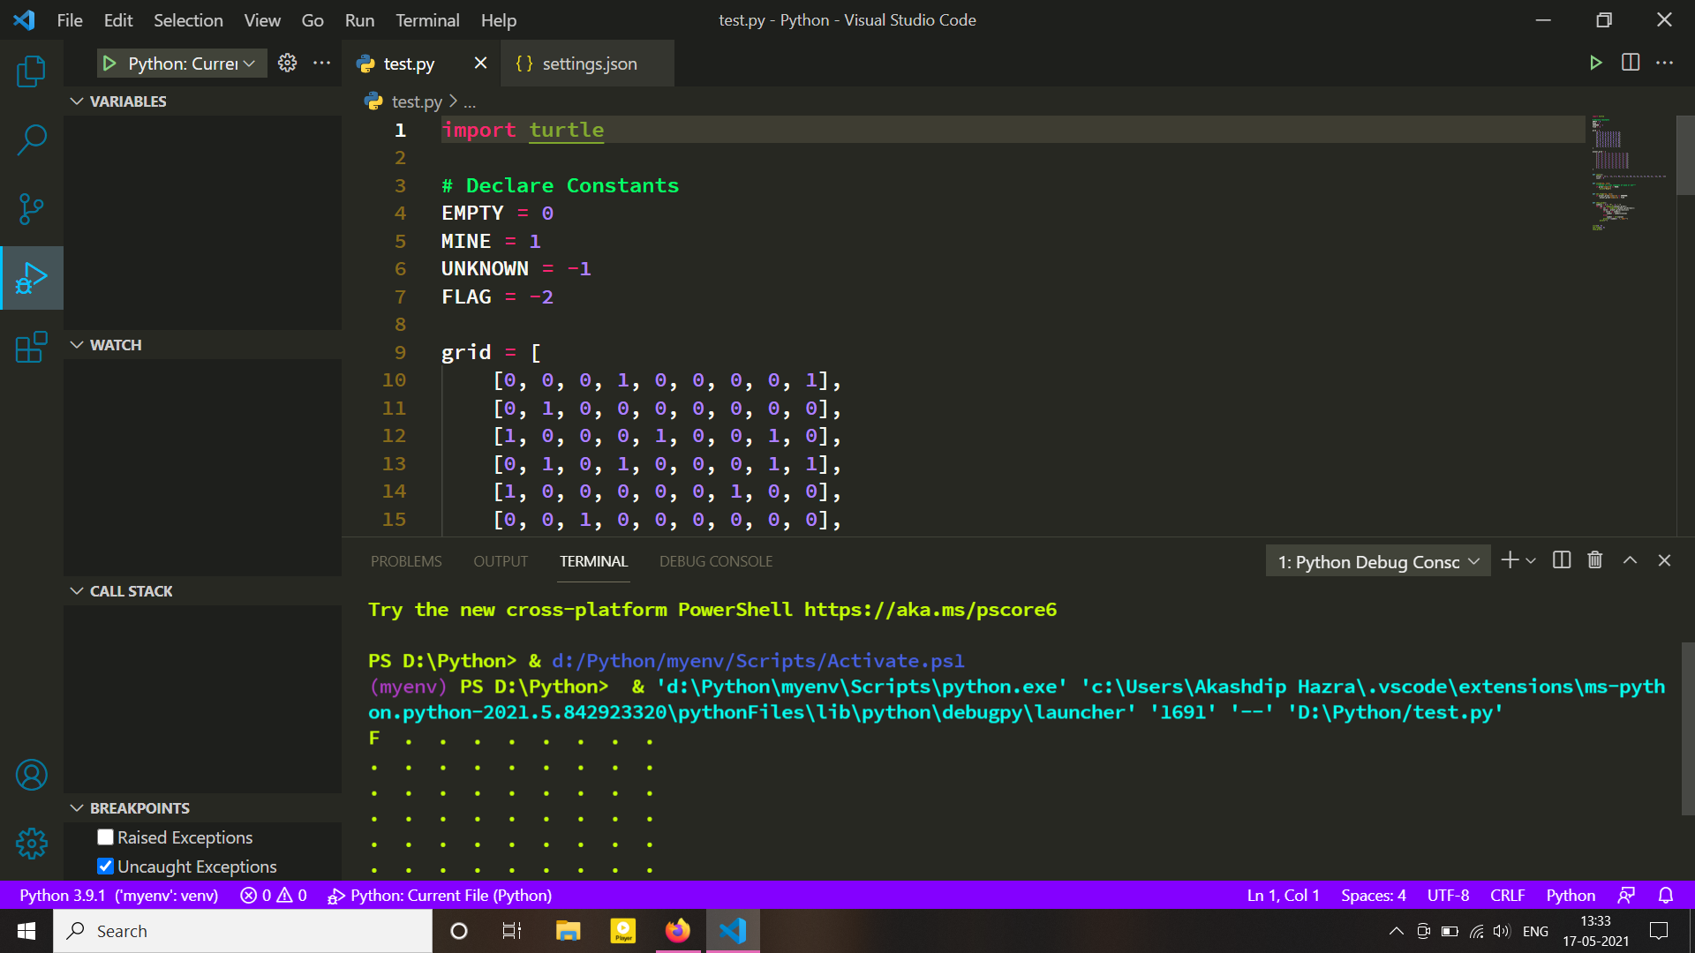The image size is (1695, 953).
Task: Enable the Raised Exceptions breakpoint
Action: [x=105, y=837]
